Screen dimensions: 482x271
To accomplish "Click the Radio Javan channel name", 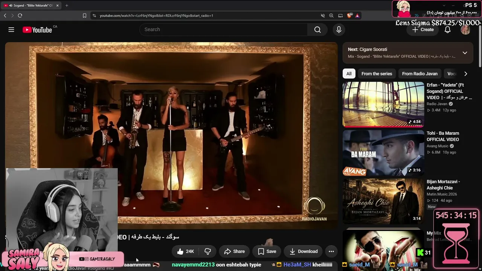I will point(437,104).
